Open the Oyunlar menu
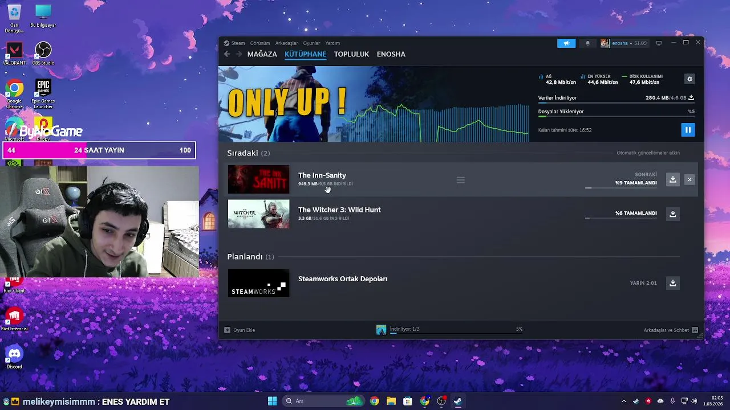This screenshot has width=730, height=410. [311, 43]
